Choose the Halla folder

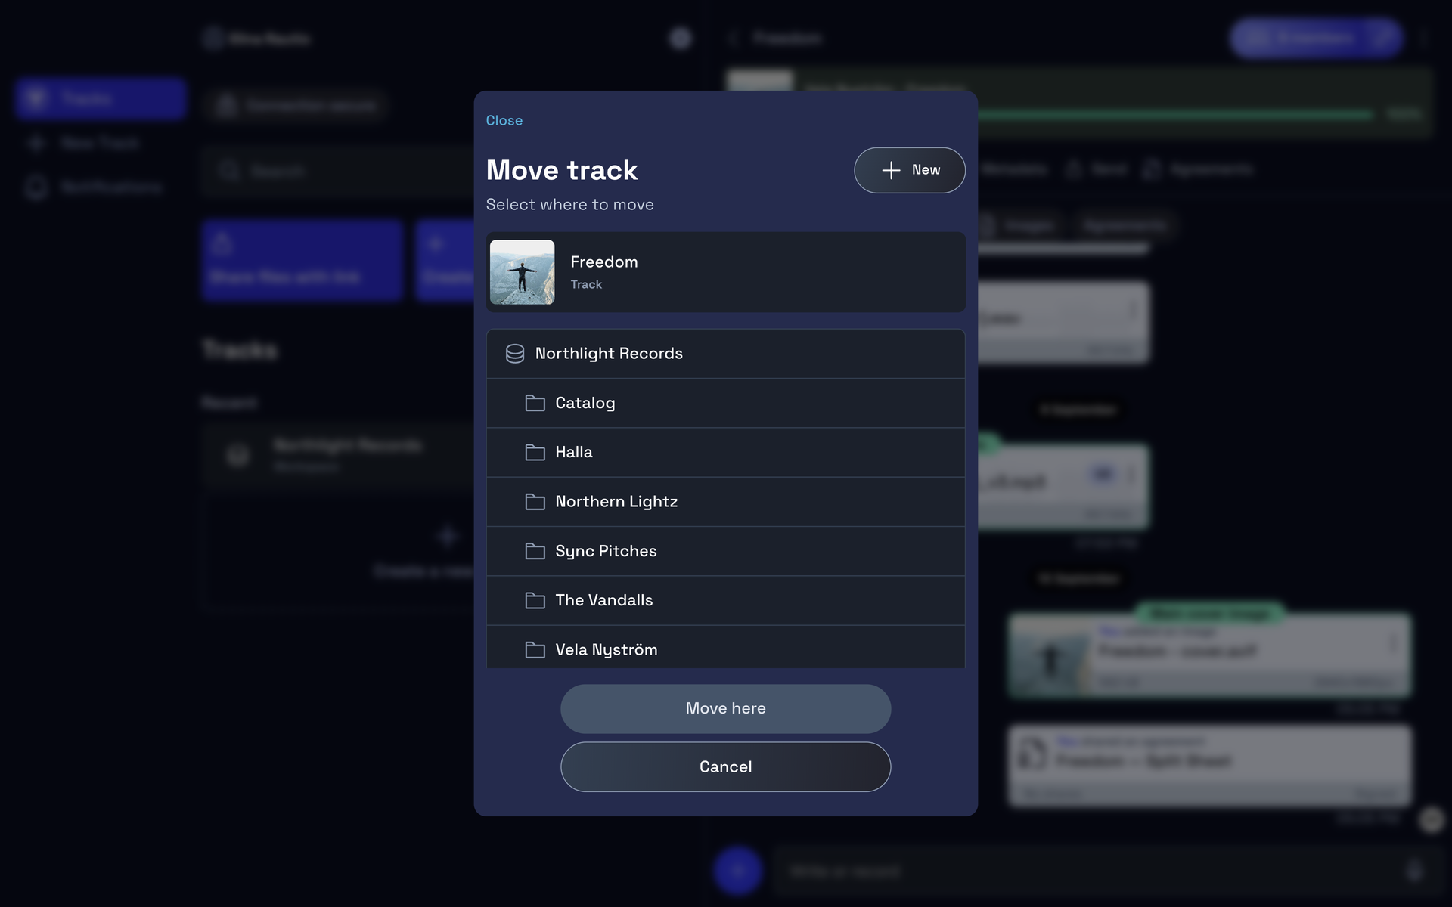(x=725, y=452)
